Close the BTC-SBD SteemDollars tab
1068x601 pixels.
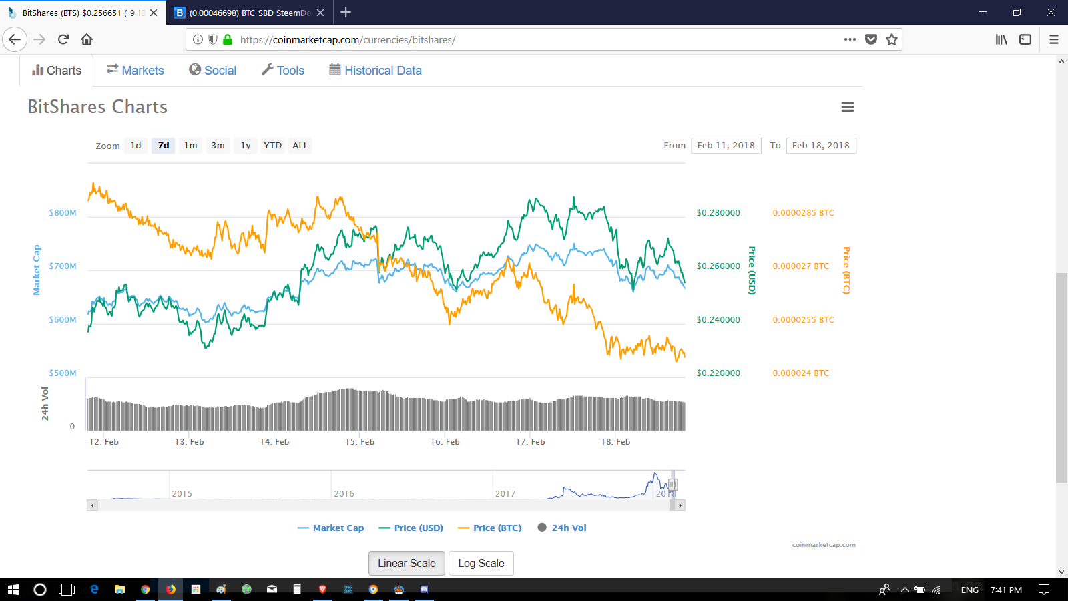320,13
